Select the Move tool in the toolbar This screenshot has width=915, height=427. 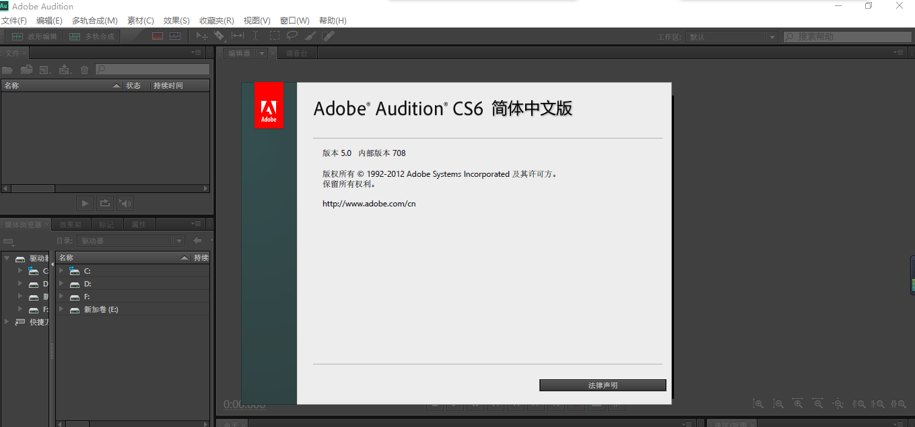coord(201,36)
